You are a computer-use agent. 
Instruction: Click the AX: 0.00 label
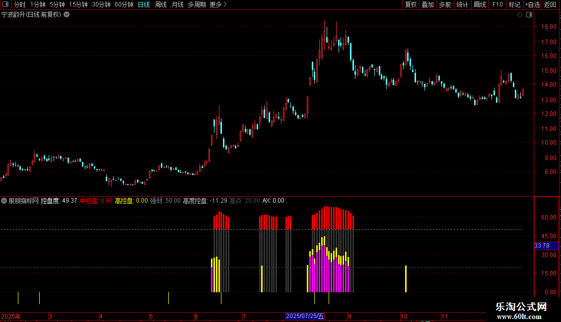[x=274, y=201]
